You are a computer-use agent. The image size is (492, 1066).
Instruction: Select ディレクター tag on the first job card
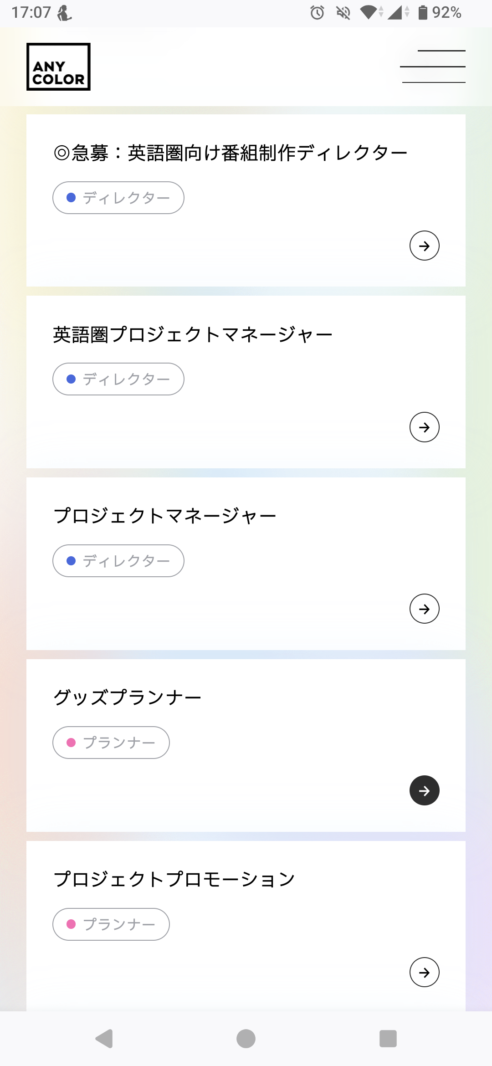pyautogui.click(x=118, y=198)
